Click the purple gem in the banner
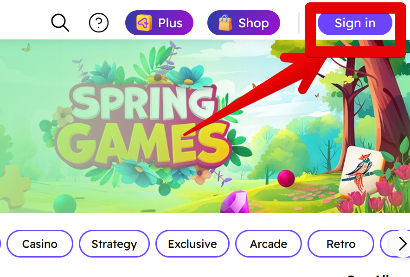The image size is (410, 277). click(235, 202)
